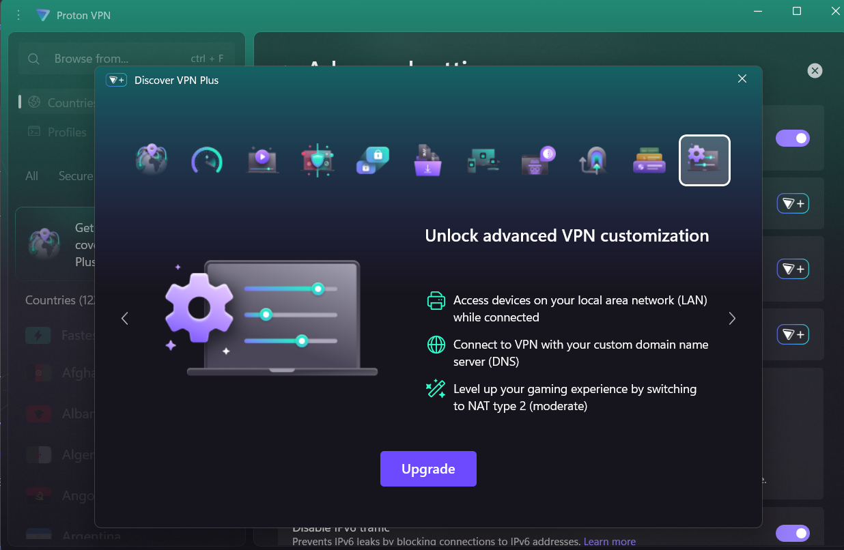Select the download folder carousel icon

point(428,160)
